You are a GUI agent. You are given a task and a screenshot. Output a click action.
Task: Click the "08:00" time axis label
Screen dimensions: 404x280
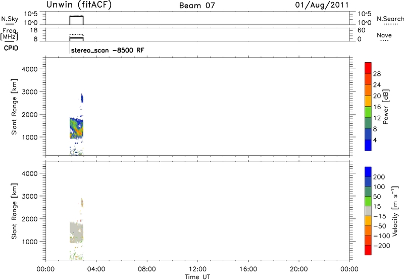146,269
